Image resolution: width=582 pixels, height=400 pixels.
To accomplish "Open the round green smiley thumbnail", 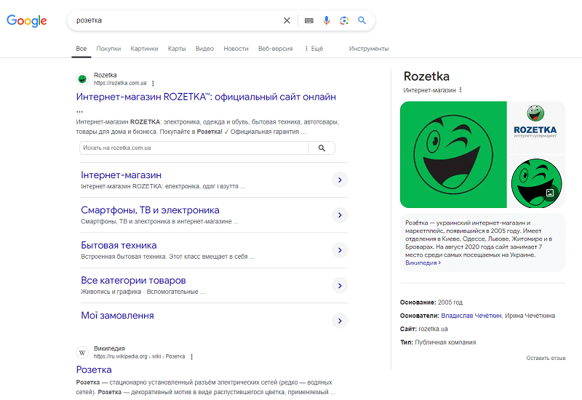I will [x=536, y=182].
